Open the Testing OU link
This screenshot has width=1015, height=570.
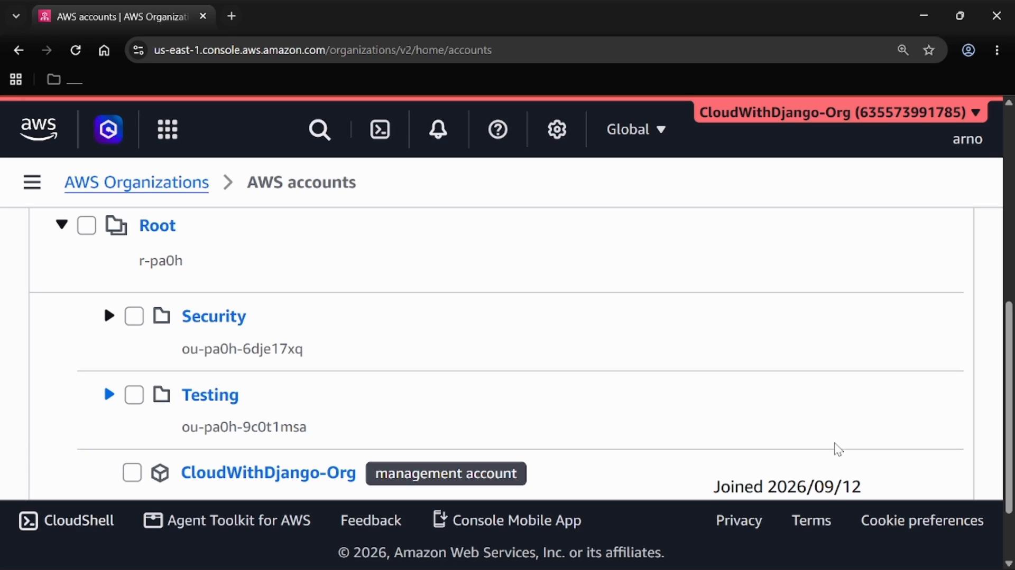(x=210, y=395)
